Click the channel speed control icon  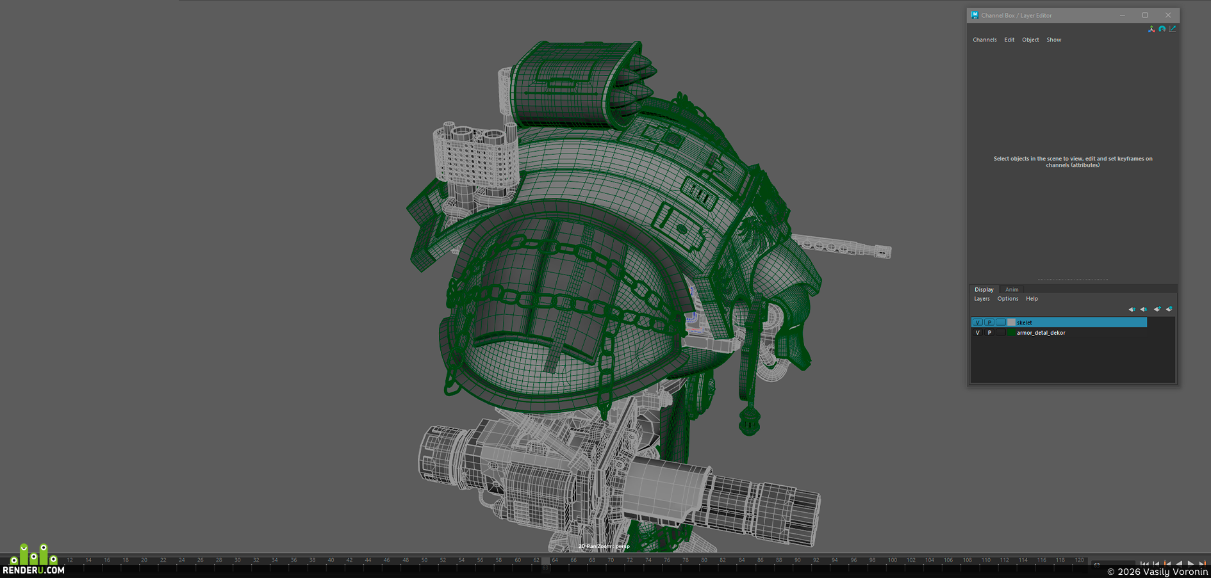click(1162, 29)
